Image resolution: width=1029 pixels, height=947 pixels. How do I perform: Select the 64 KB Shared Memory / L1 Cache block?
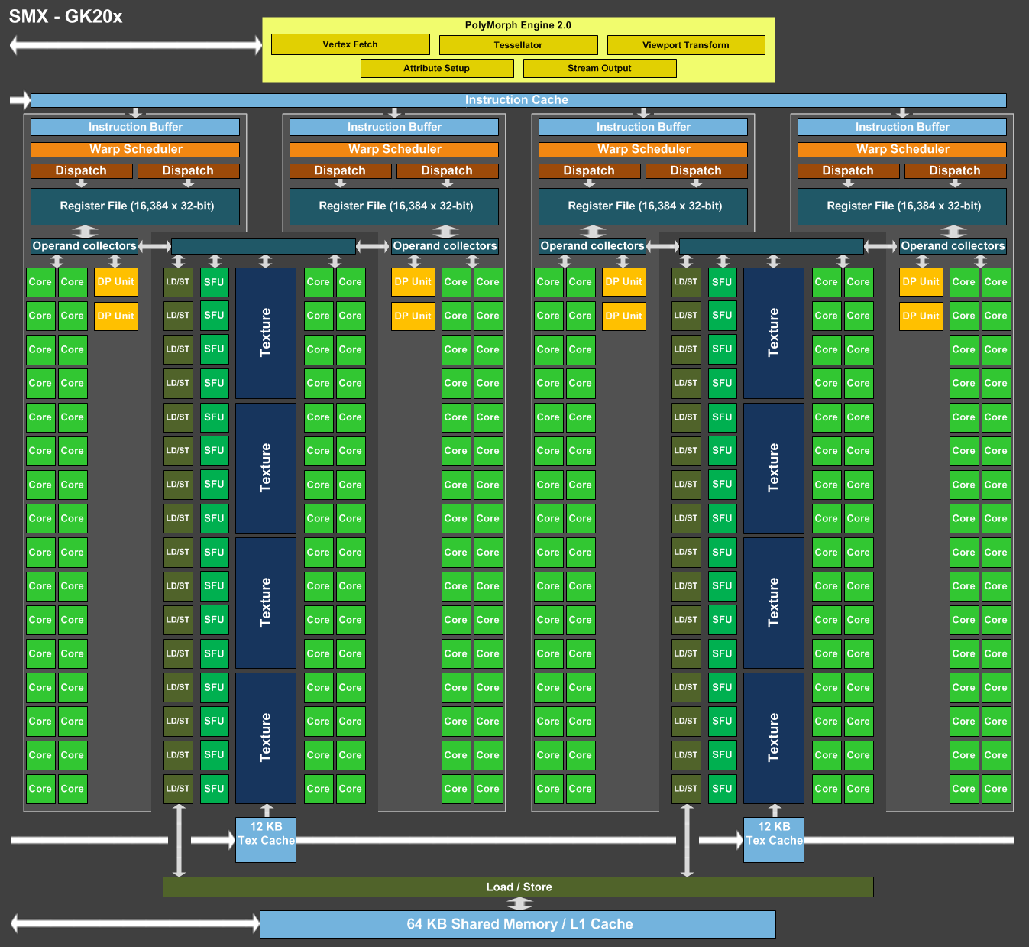[x=518, y=924]
